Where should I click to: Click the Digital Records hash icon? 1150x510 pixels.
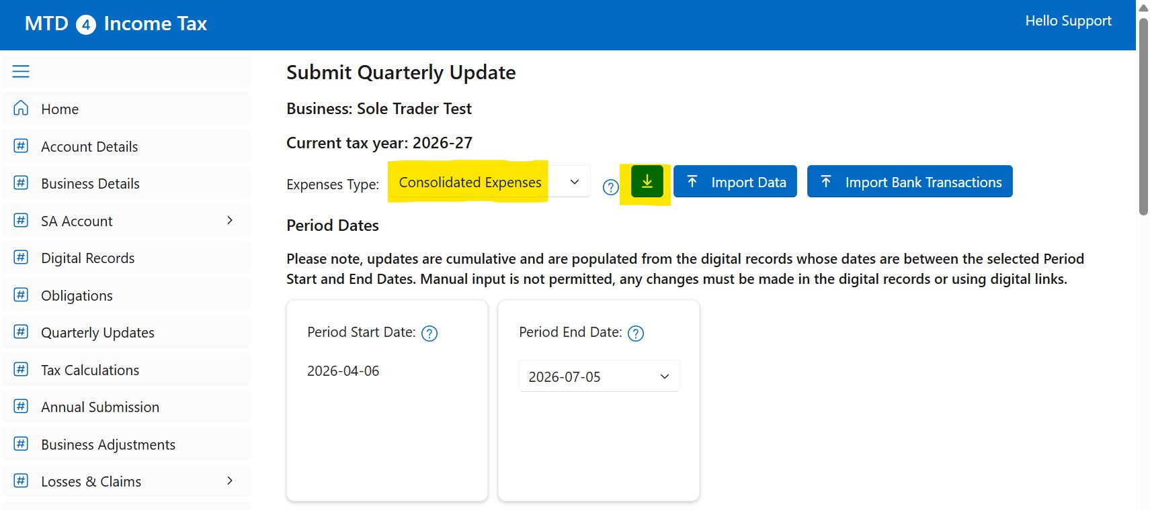[x=21, y=258]
